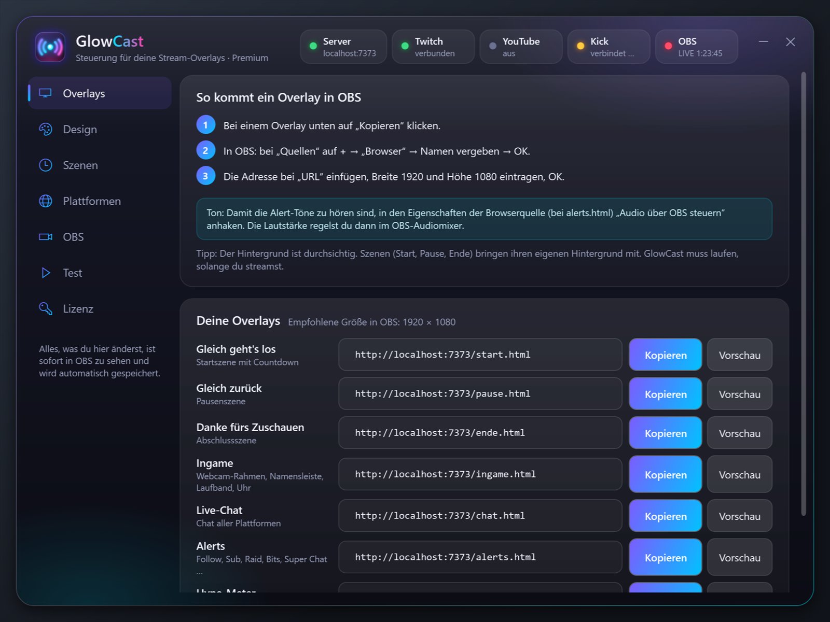Click the "Gleich geht's los" overlay name
This screenshot has width=830, height=622.
click(236, 349)
